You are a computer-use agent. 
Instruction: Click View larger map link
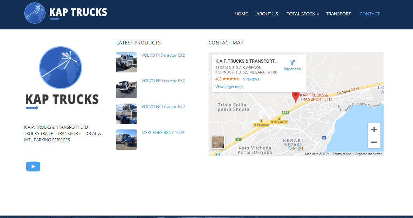click(x=229, y=87)
